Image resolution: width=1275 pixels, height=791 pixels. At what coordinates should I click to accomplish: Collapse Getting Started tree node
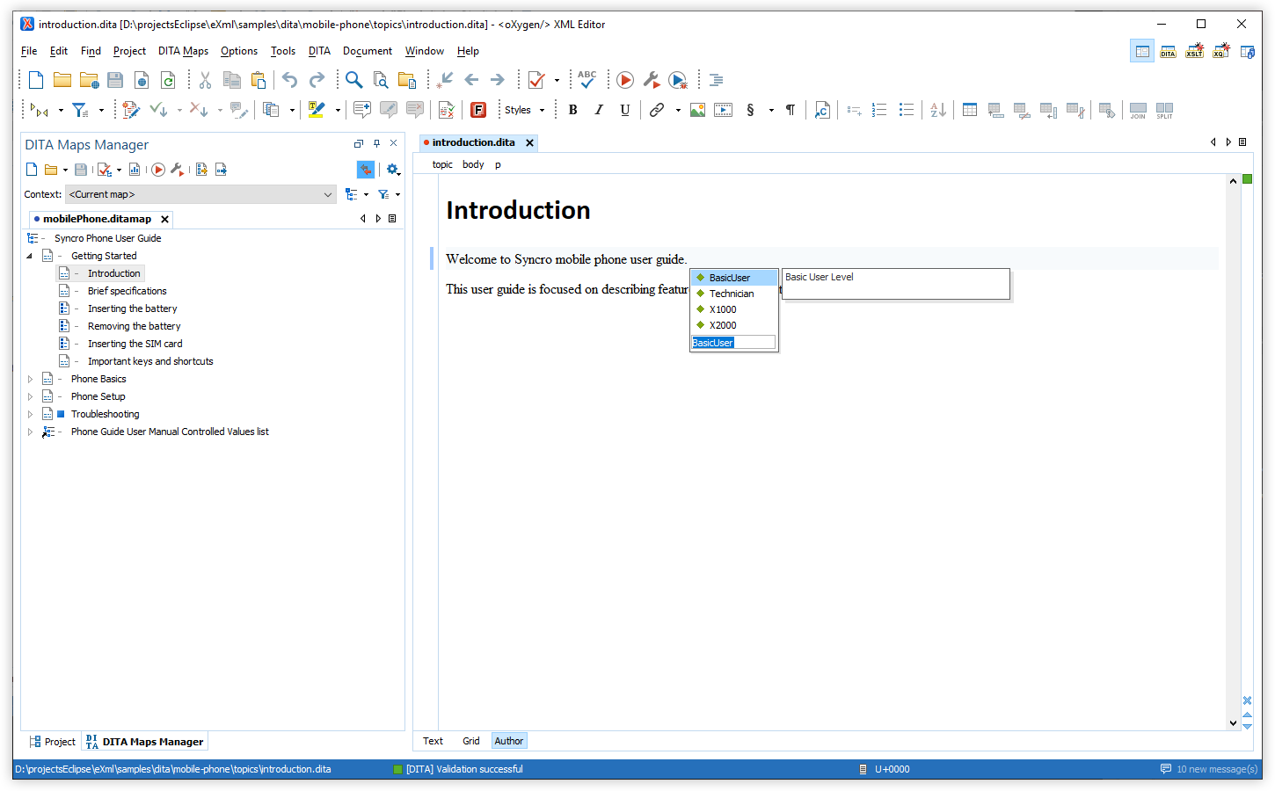click(29, 256)
